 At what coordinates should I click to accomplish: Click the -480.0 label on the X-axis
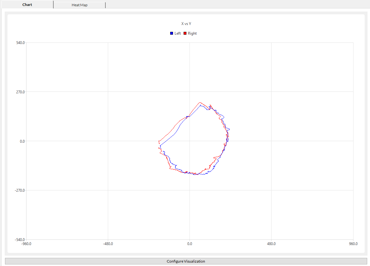coord(108,244)
